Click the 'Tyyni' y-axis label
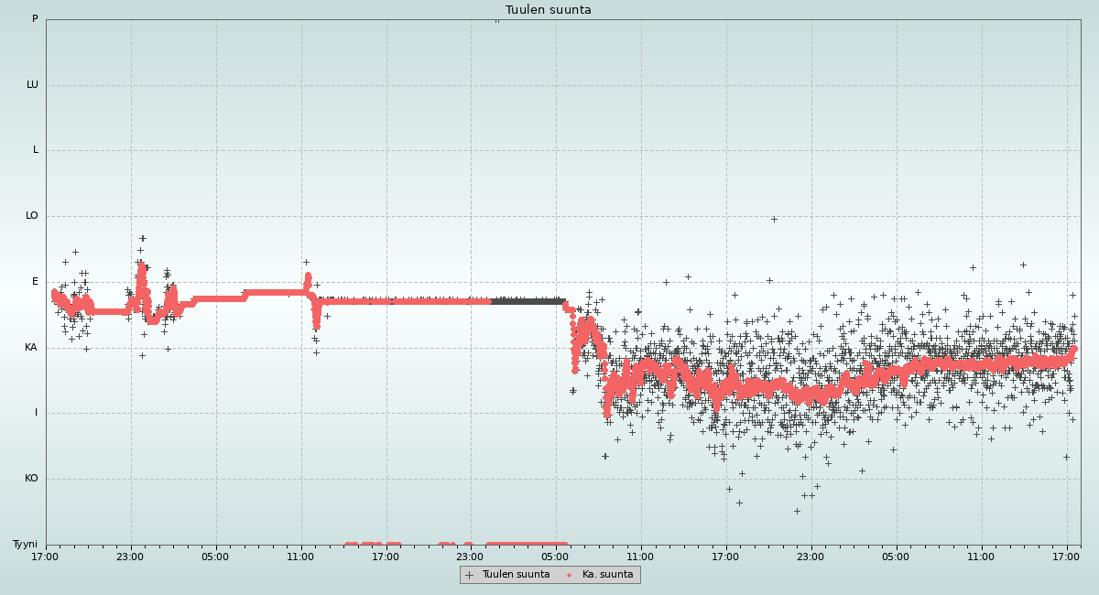Viewport: 1099px width, 595px height. [x=25, y=545]
